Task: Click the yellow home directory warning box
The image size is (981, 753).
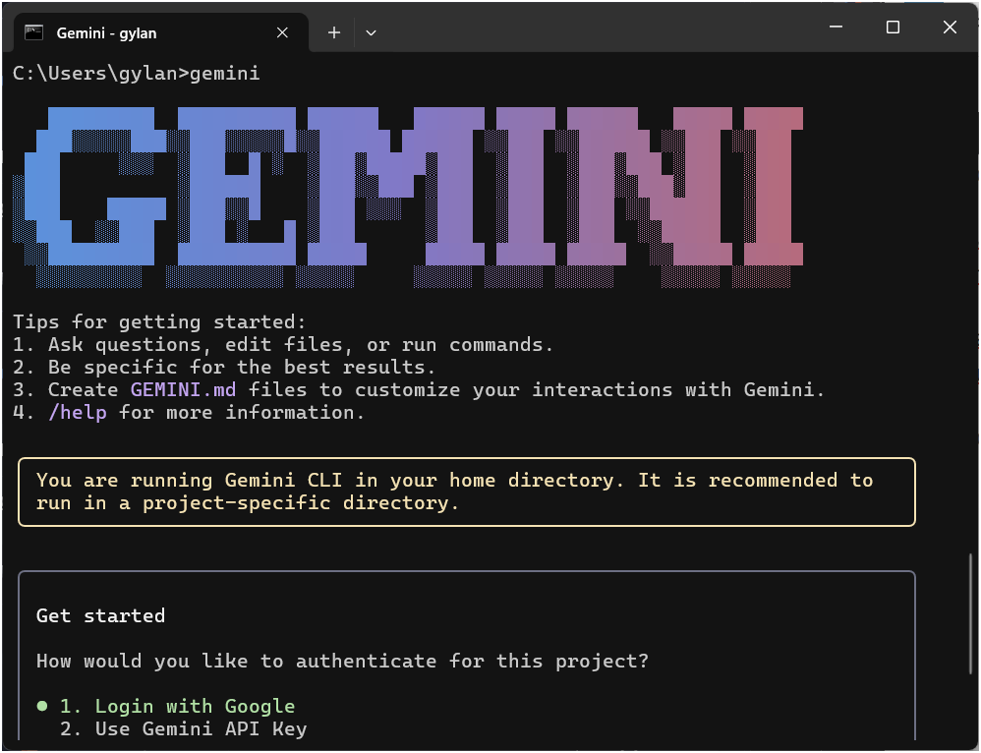Action: 466,492
